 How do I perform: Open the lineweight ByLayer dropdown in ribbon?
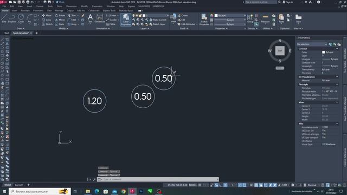230,20
